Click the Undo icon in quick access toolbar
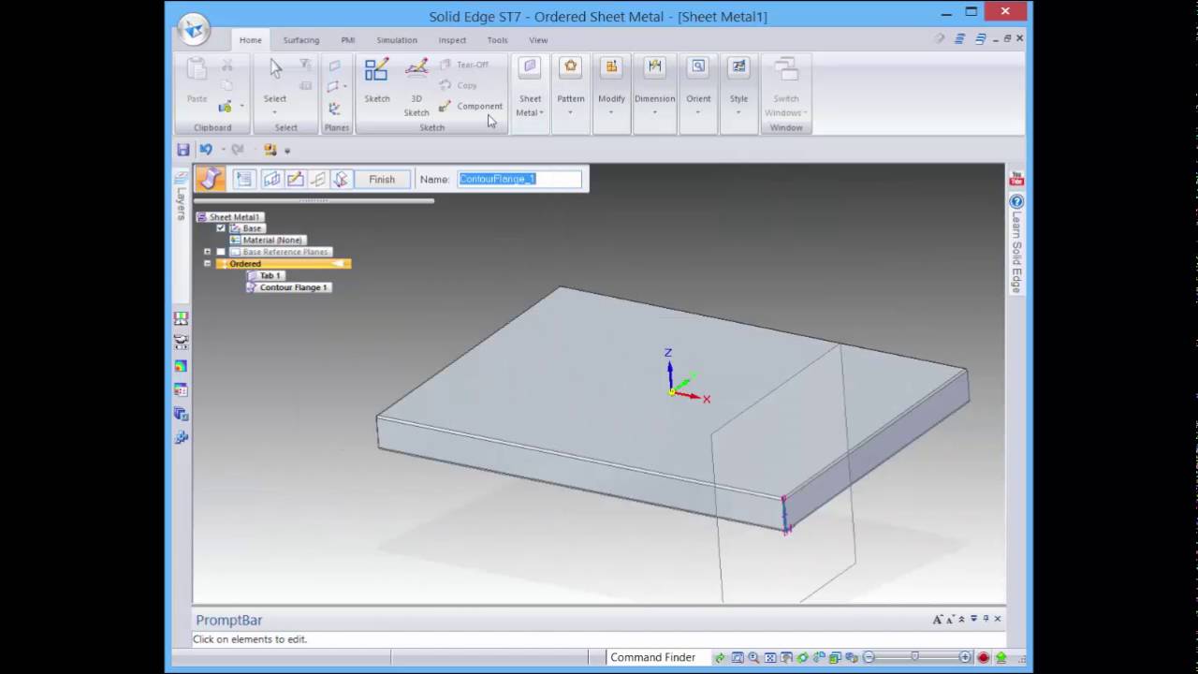 [206, 150]
